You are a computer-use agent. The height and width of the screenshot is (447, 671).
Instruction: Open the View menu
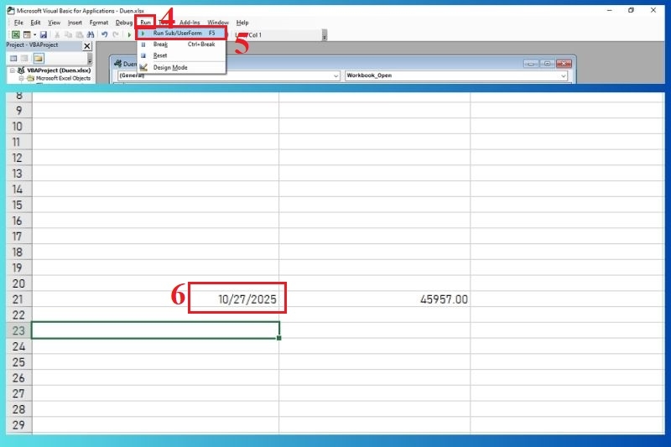(x=55, y=23)
